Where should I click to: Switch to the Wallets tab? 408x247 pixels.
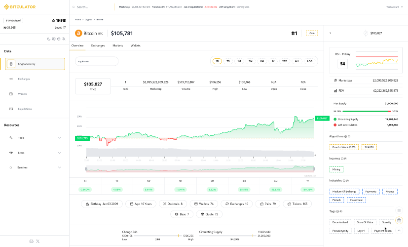(x=135, y=45)
